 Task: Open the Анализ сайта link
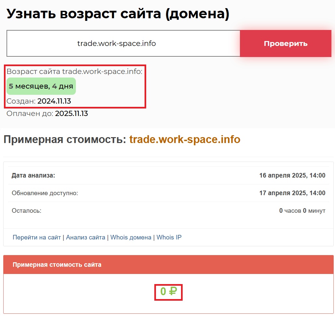click(x=85, y=237)
